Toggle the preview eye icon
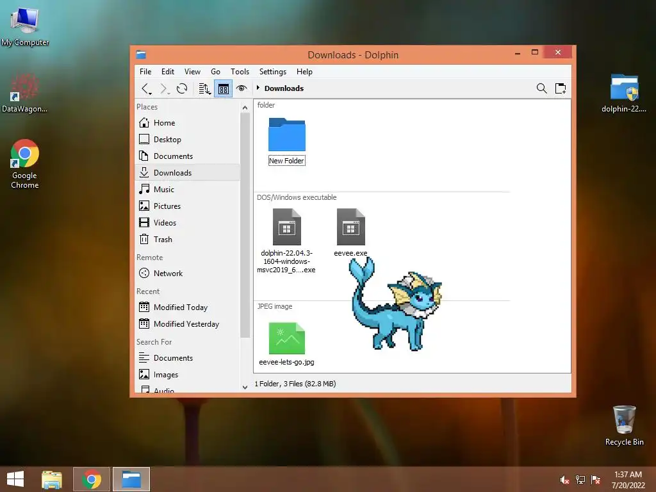The height and width of the screenshot is (492, 656). 242,88
